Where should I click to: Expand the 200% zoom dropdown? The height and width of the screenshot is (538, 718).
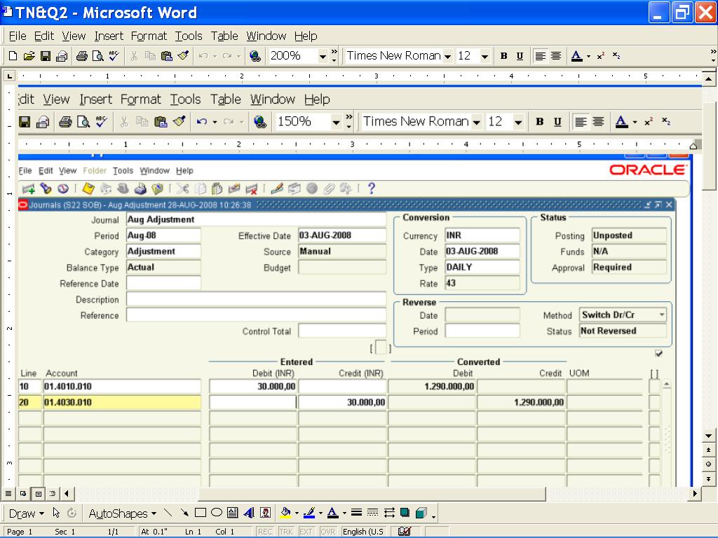point(323,56)
